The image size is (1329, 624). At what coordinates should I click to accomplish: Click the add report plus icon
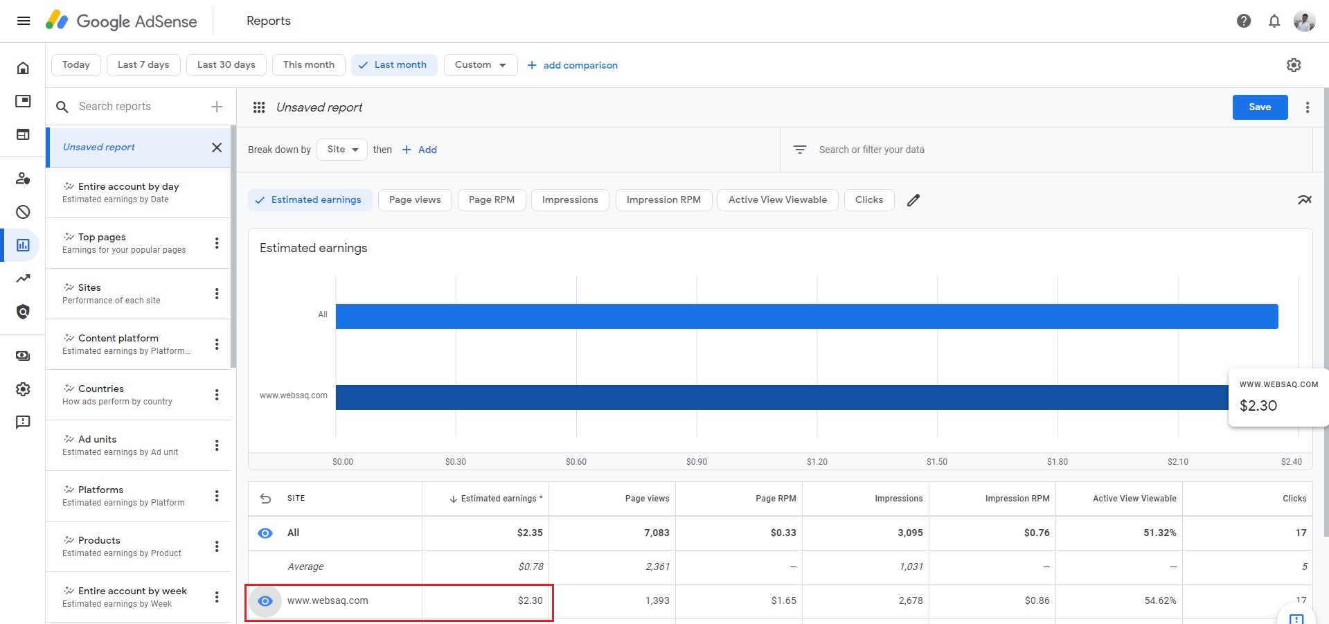click(217, 107)
